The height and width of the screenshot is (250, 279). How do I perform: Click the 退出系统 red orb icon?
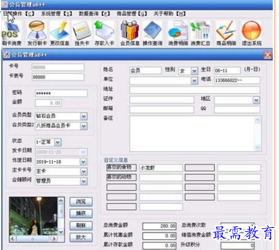pos(252,34)
